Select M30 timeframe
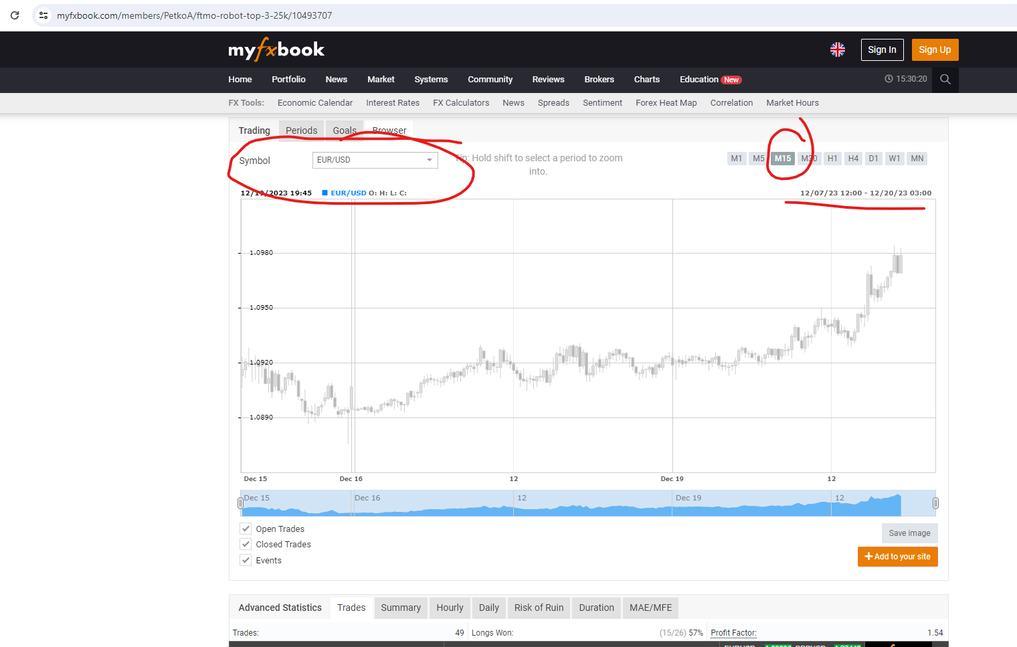1017x647 pixels. 809,159
